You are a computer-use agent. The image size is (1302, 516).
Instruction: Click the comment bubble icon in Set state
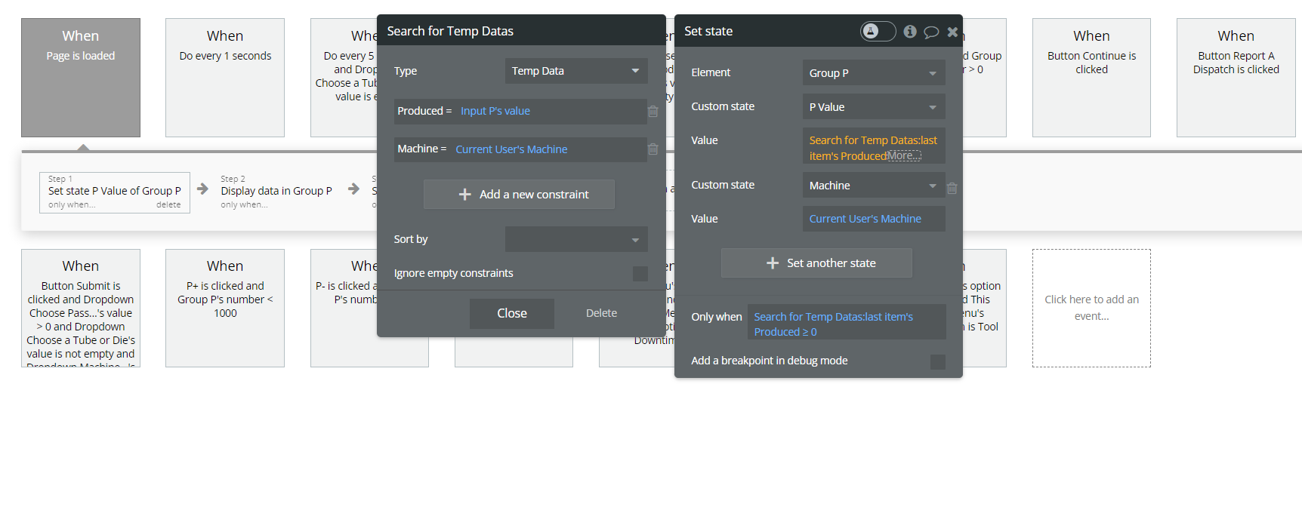pos(931,32)
